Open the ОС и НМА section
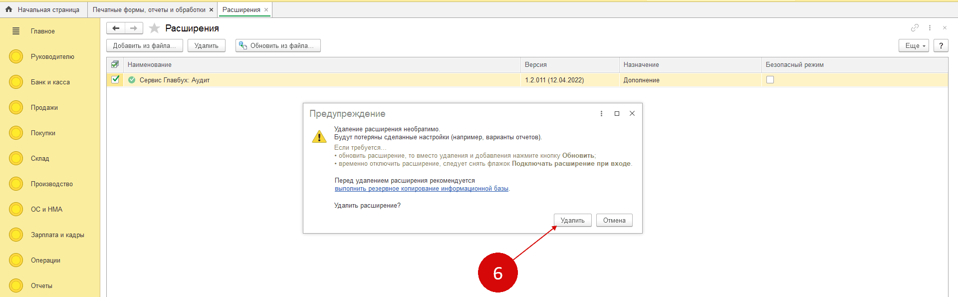958x297 pixels. click(46, 209)
